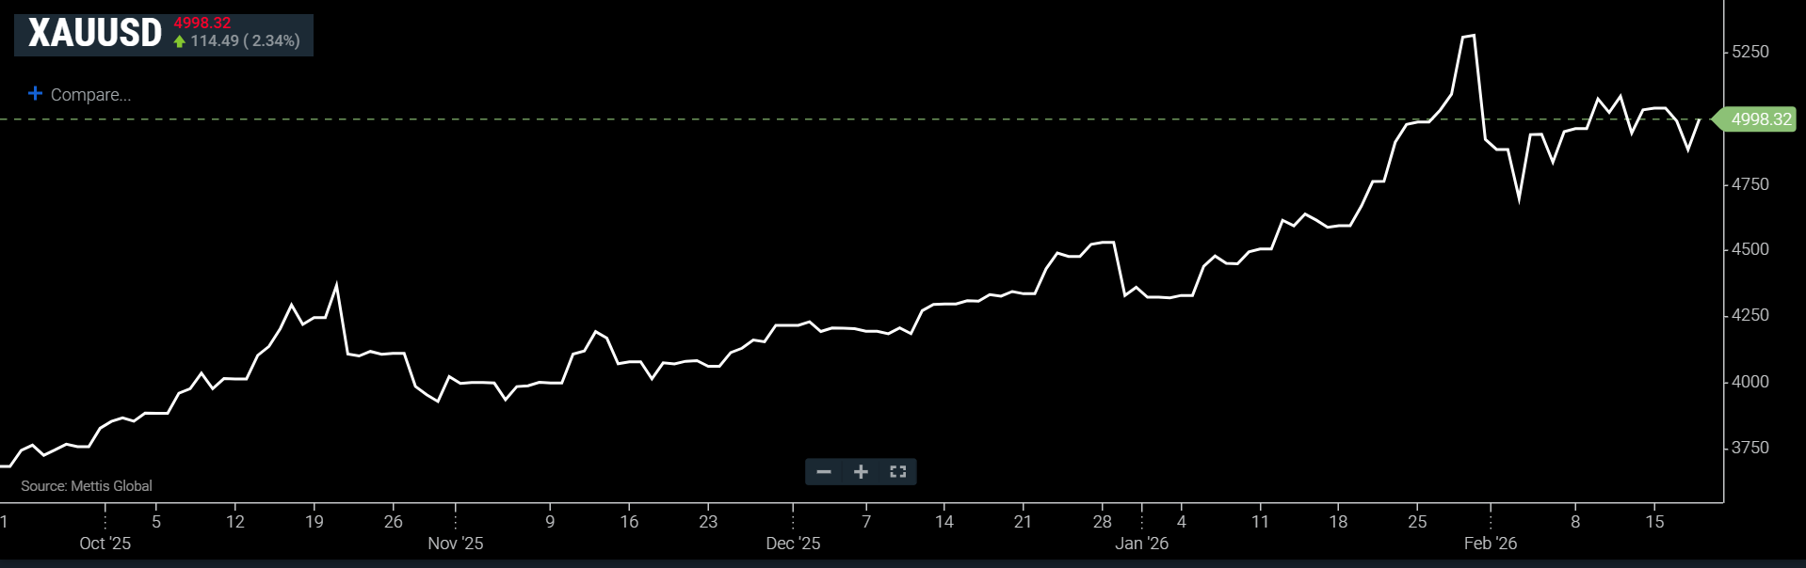Click the blue plus icon beside Compare

pos(35,93)
